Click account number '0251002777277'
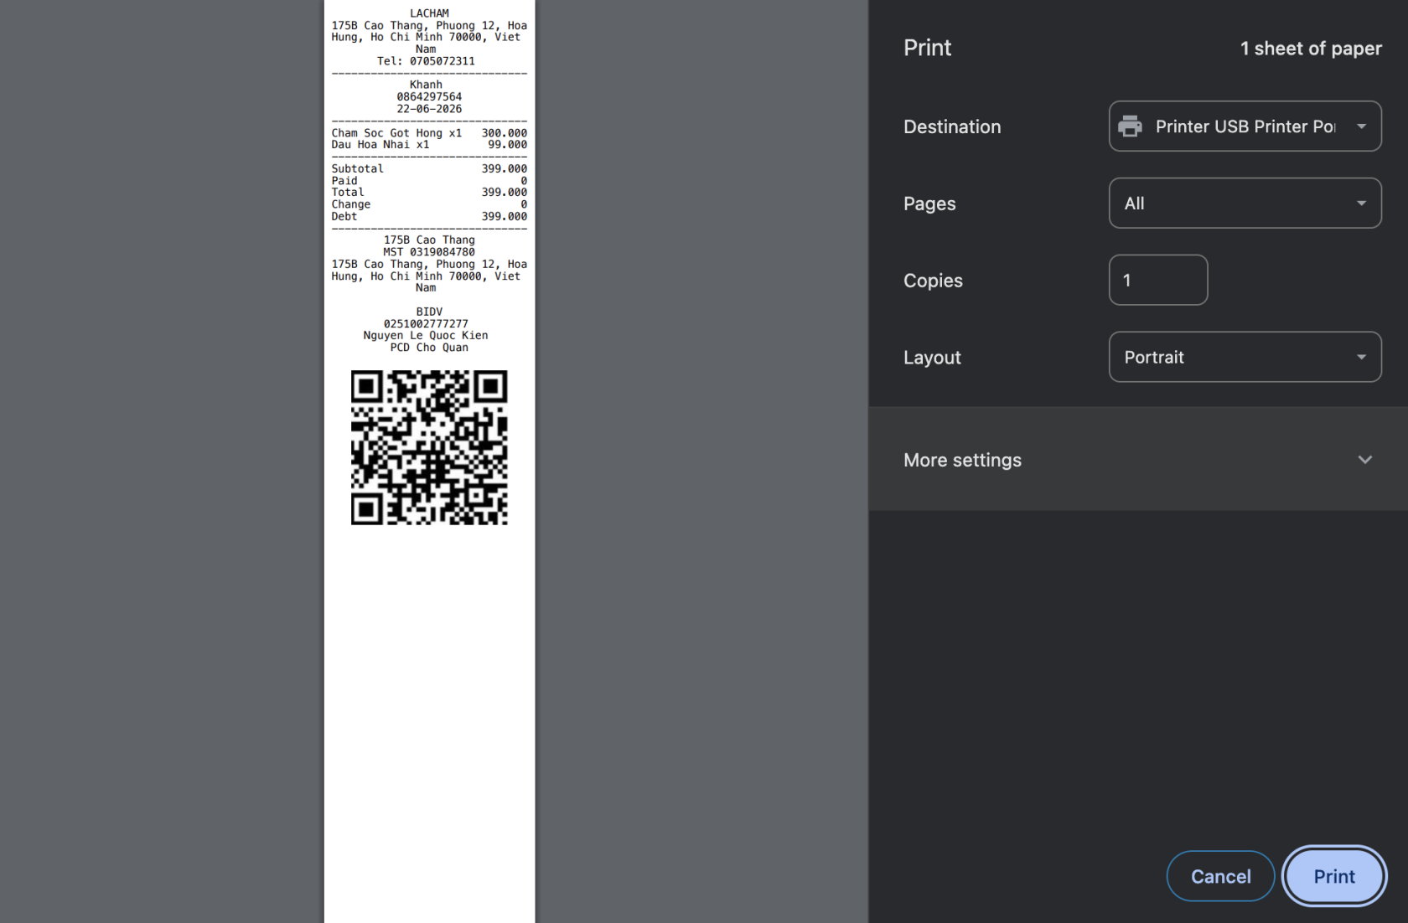This screenshot has width=1408, height=923. pyautogui.click(x=426, y=324)
